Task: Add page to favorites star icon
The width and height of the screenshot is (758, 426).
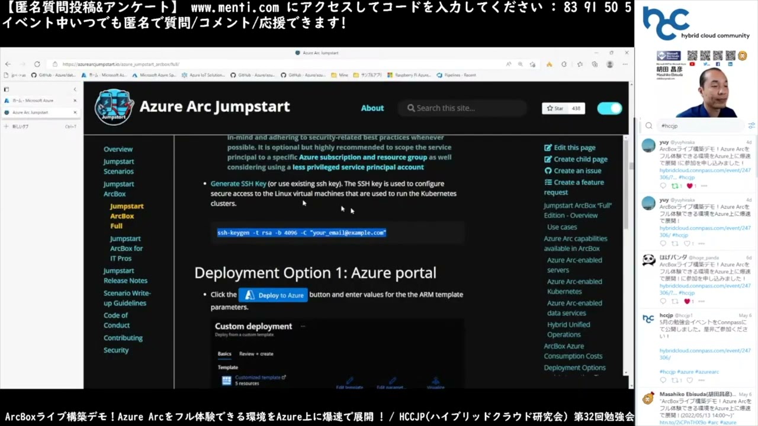Action: pyautogui.click(x=533, y=64)
